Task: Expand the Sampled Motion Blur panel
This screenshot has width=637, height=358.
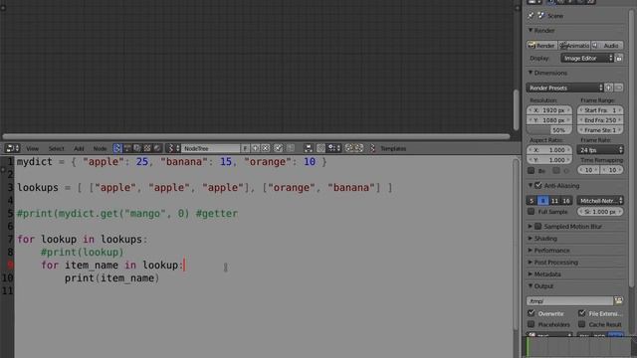Action: 531,227
